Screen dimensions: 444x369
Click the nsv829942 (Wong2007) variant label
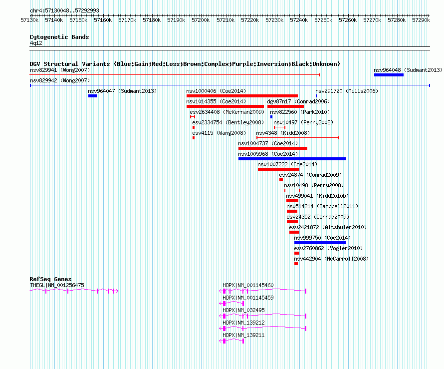(60, 80)
